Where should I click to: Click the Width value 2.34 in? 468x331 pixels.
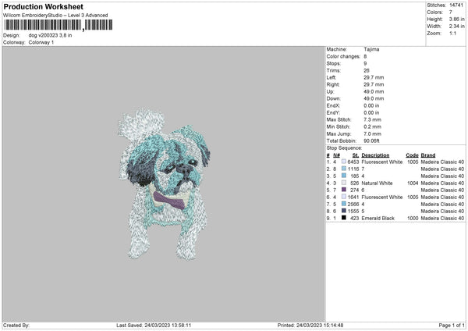click(x=456, y=27)
